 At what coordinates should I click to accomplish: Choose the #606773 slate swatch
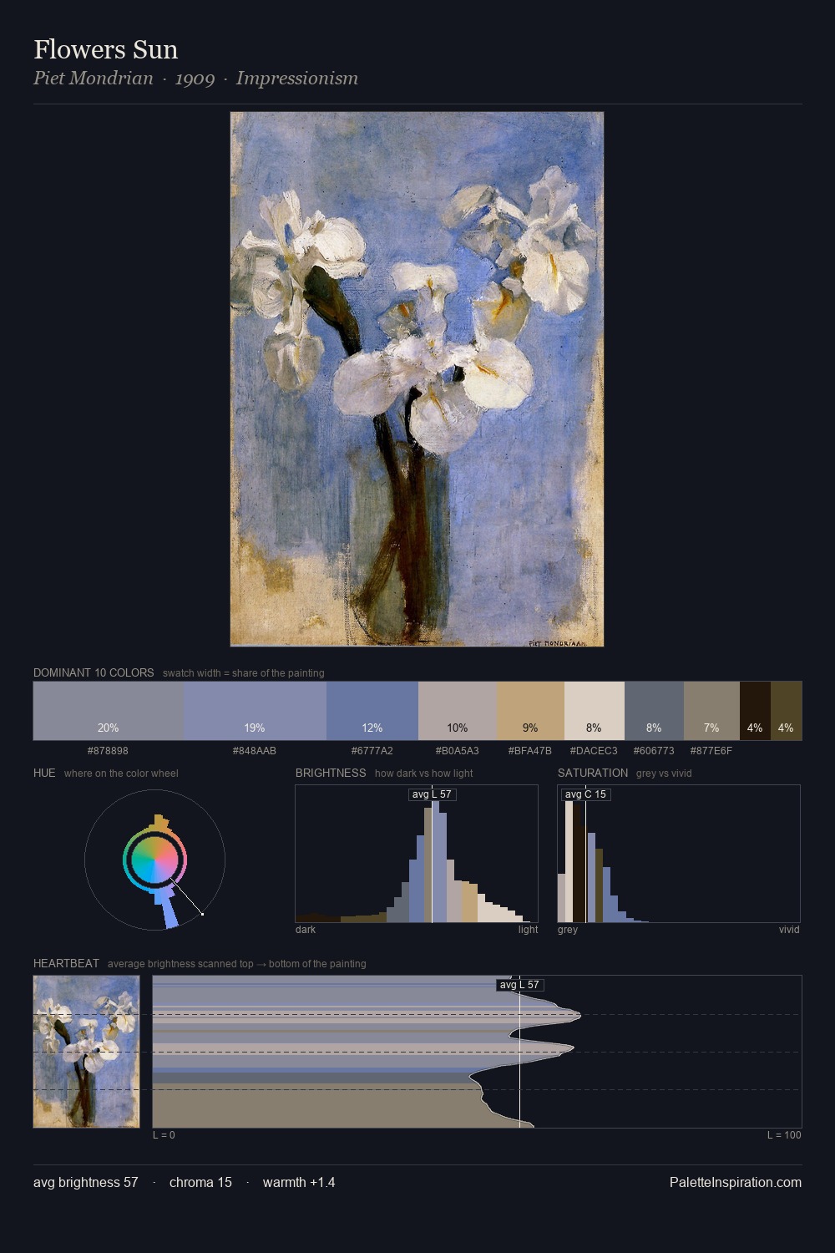pyautogui.click(x=654, y=711)
